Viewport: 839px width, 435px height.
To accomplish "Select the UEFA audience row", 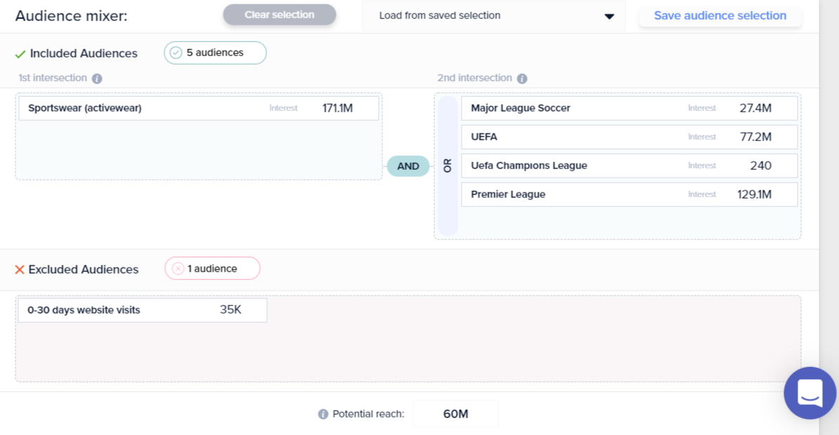I will click(630, 137).
